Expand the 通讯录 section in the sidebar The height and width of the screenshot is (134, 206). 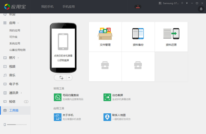pyautogui.click(x=21, y=93)
